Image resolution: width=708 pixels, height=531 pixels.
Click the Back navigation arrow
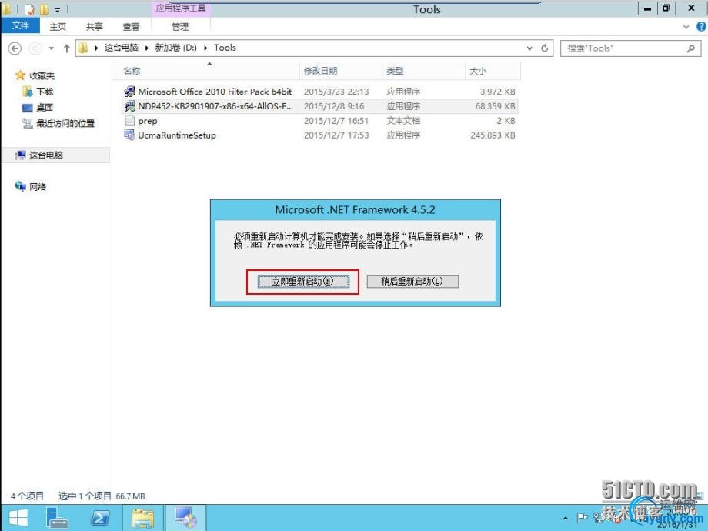[15, 48]
